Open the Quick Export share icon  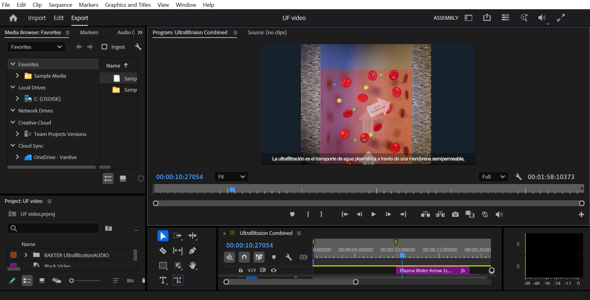coord(487,18)
